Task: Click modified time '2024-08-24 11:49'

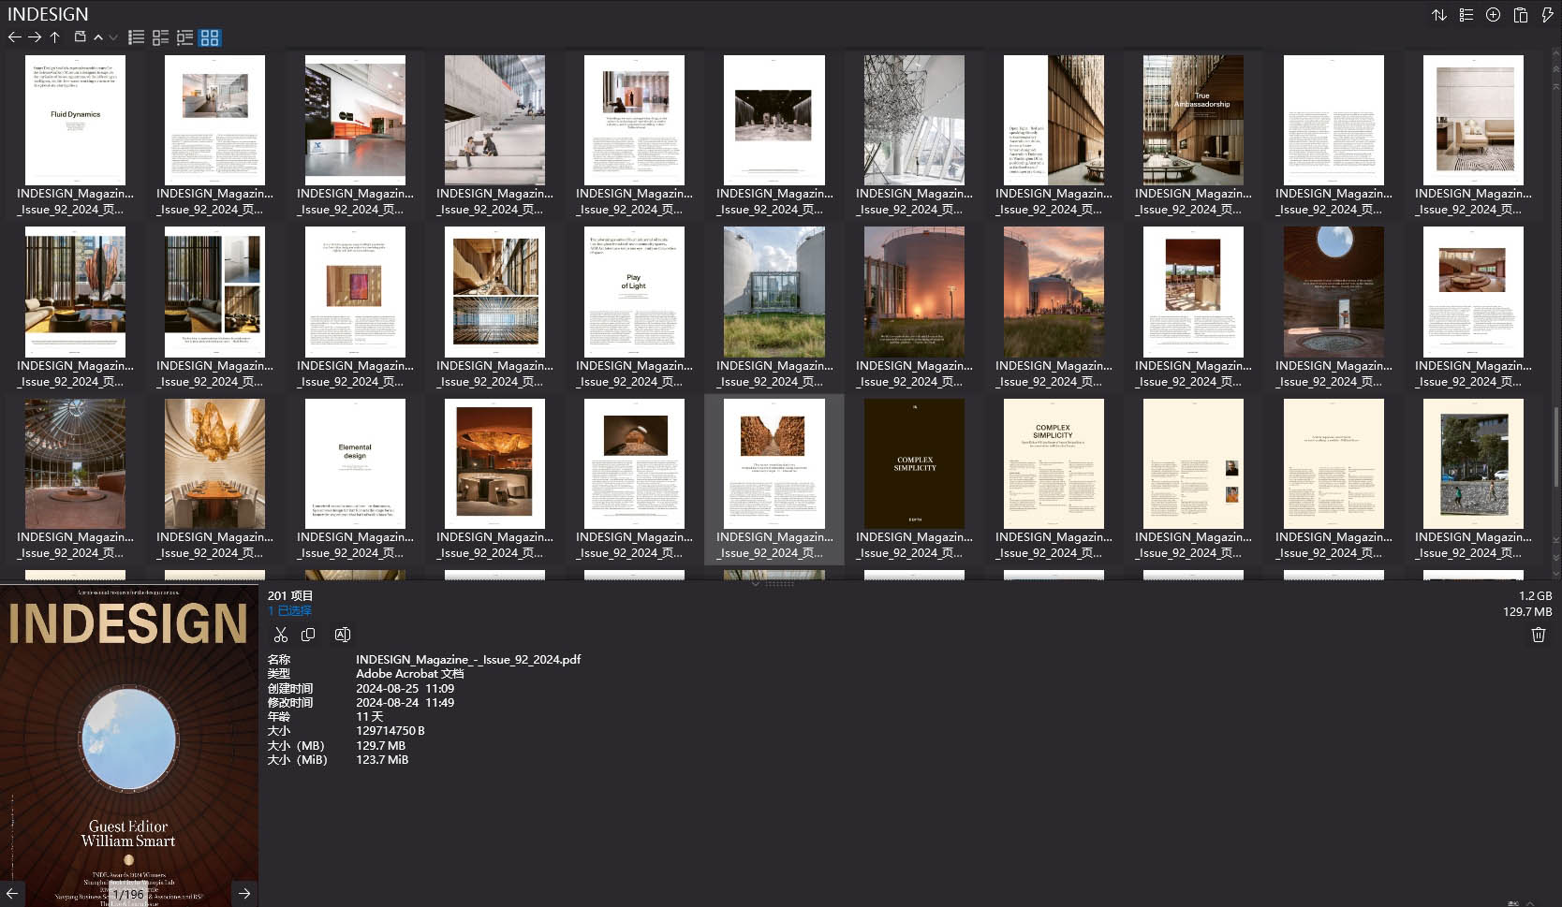Action: pyautogui.click(x=405, y=703)
